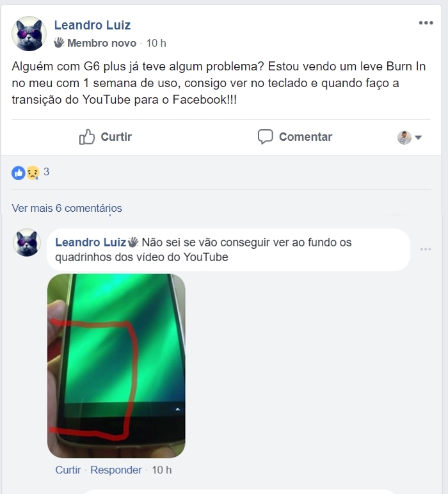Open the sad face reaction icon
The width and height of the screenshot is (448, 494).
click(33, 173)
